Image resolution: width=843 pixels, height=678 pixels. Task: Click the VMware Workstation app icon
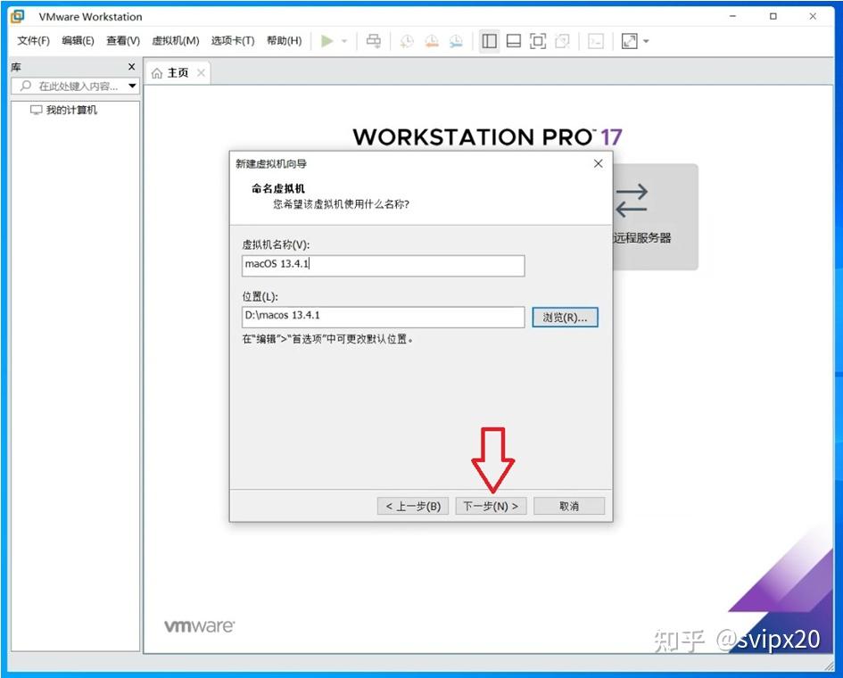coord(17,16)
